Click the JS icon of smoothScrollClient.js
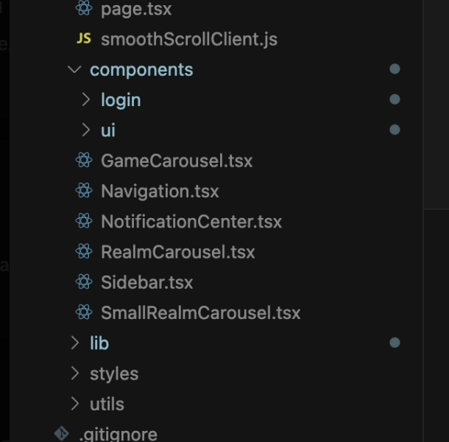449x442 pixels. (84, 38)
